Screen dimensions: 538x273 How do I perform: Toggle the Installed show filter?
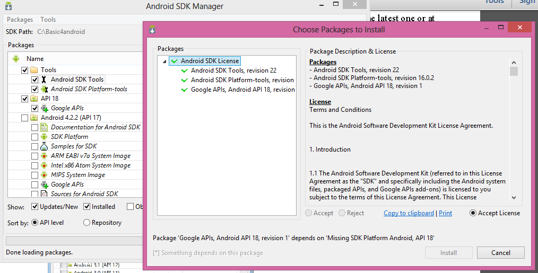[87, 206]
